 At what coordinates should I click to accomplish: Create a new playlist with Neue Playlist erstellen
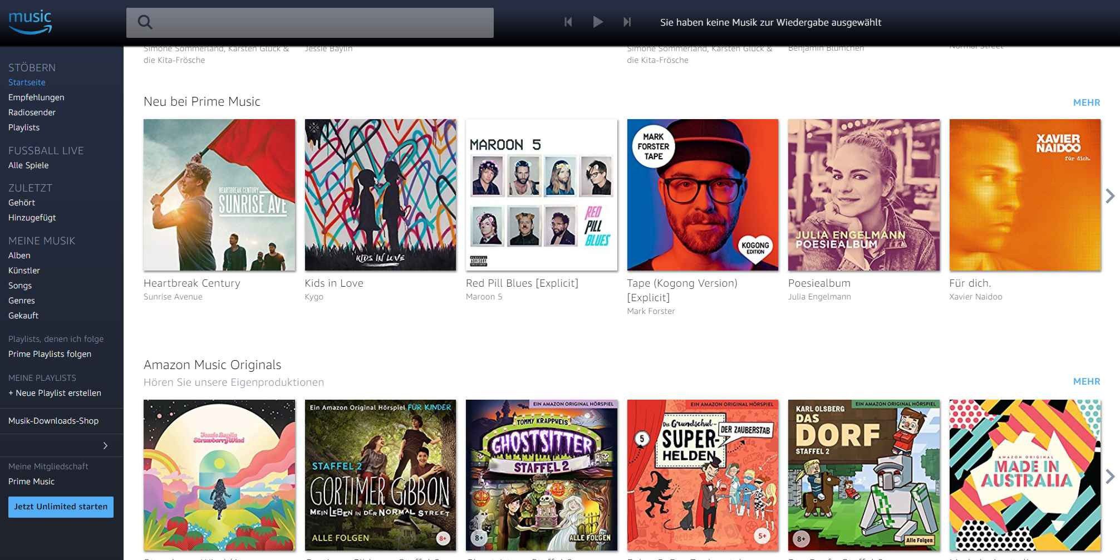point(55,393)
